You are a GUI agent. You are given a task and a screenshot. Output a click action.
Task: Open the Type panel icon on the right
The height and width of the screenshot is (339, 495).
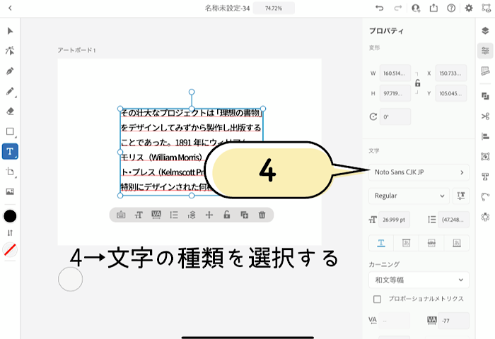(x=486, y=177)
